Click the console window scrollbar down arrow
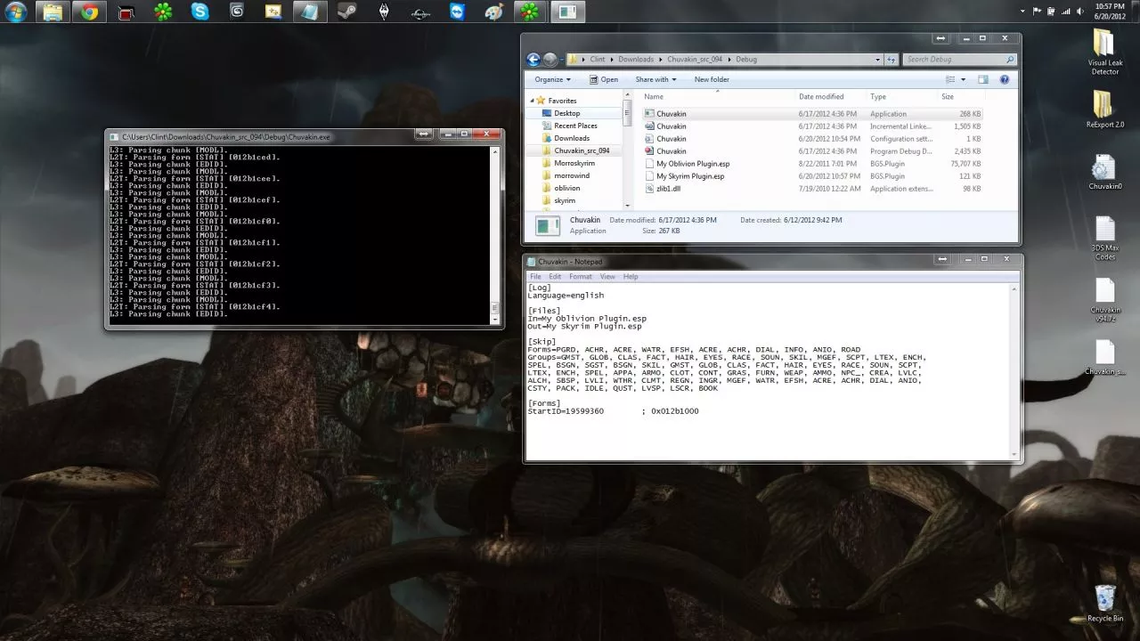1140x641 pixels. [495, 319]
